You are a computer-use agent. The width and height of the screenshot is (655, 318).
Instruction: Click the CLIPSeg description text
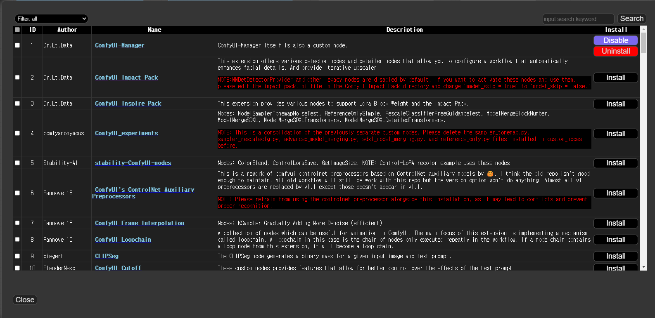click(335, 256)
